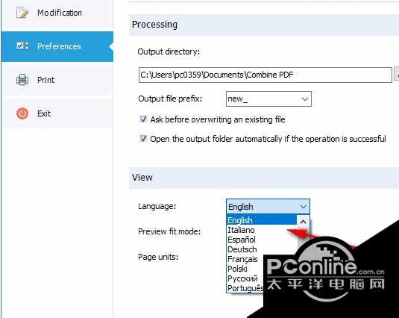Select Deutsch in the language list
399x318 pixels.
click(x=262, y=249)
